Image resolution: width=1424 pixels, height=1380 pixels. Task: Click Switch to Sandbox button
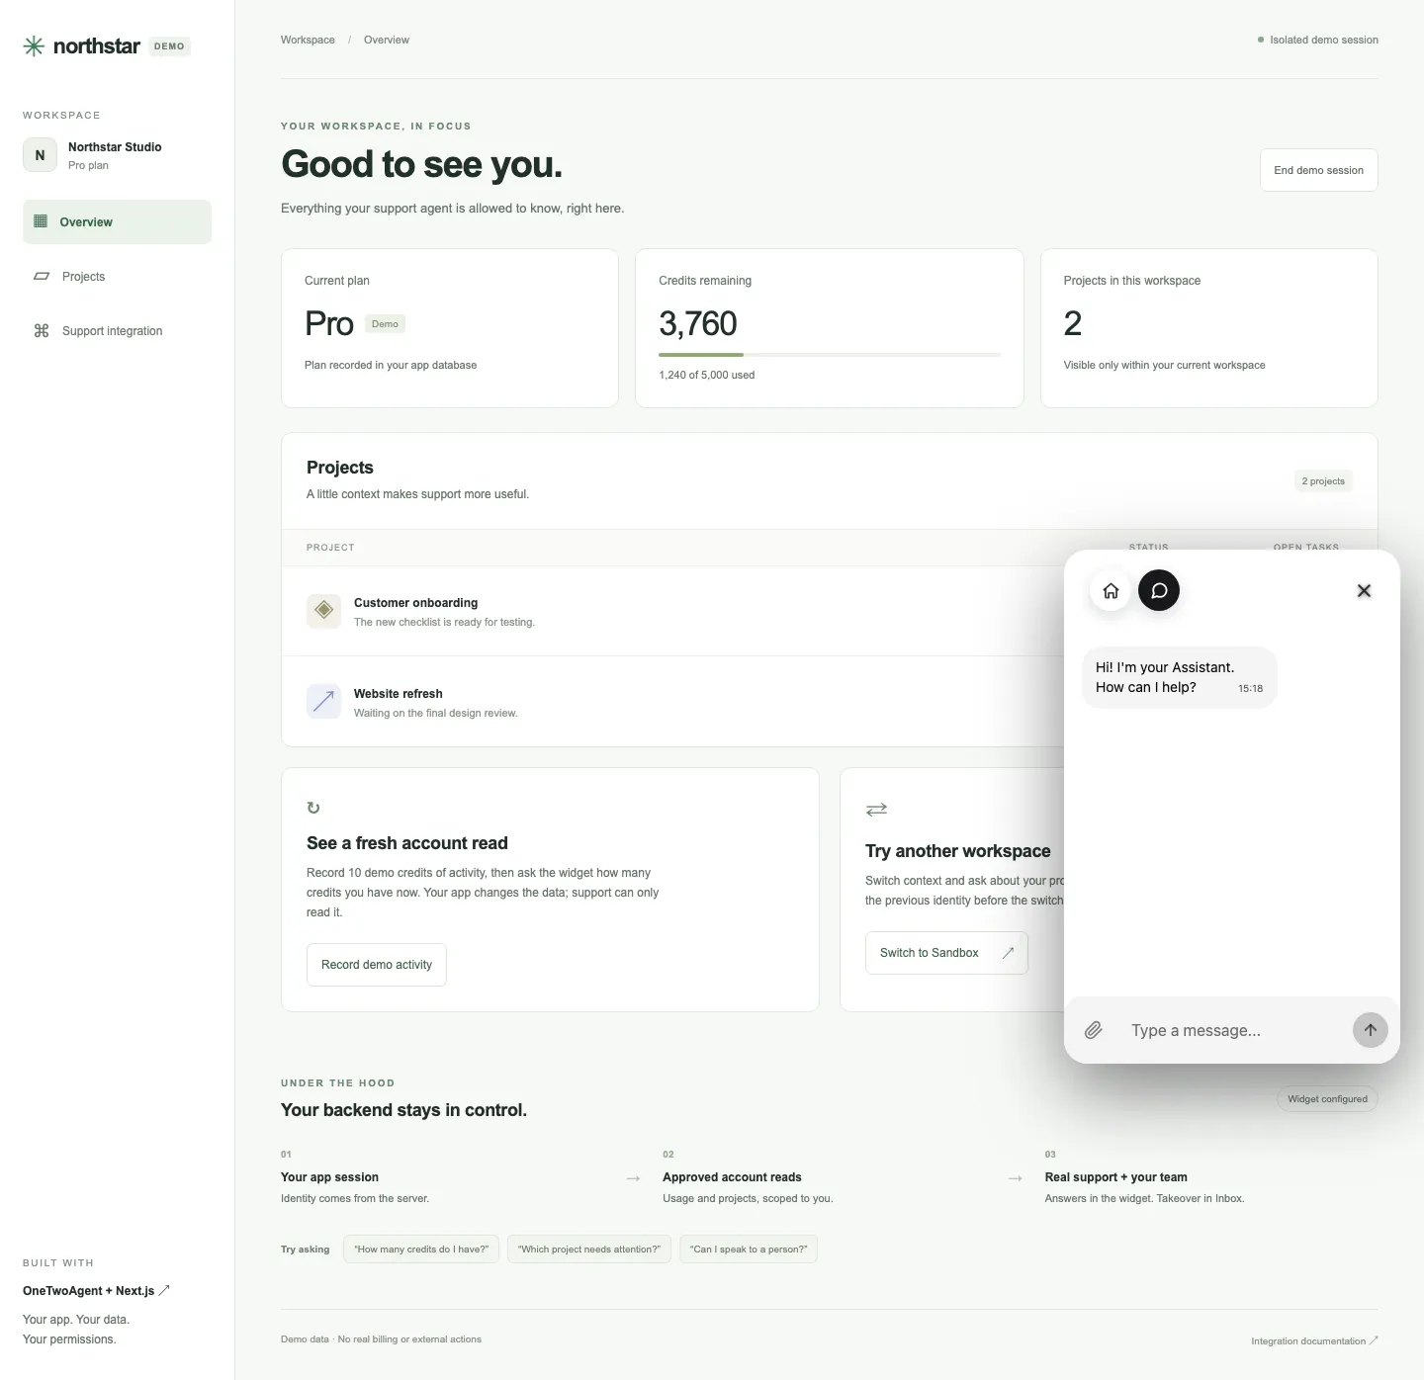(x=946, y=953)
